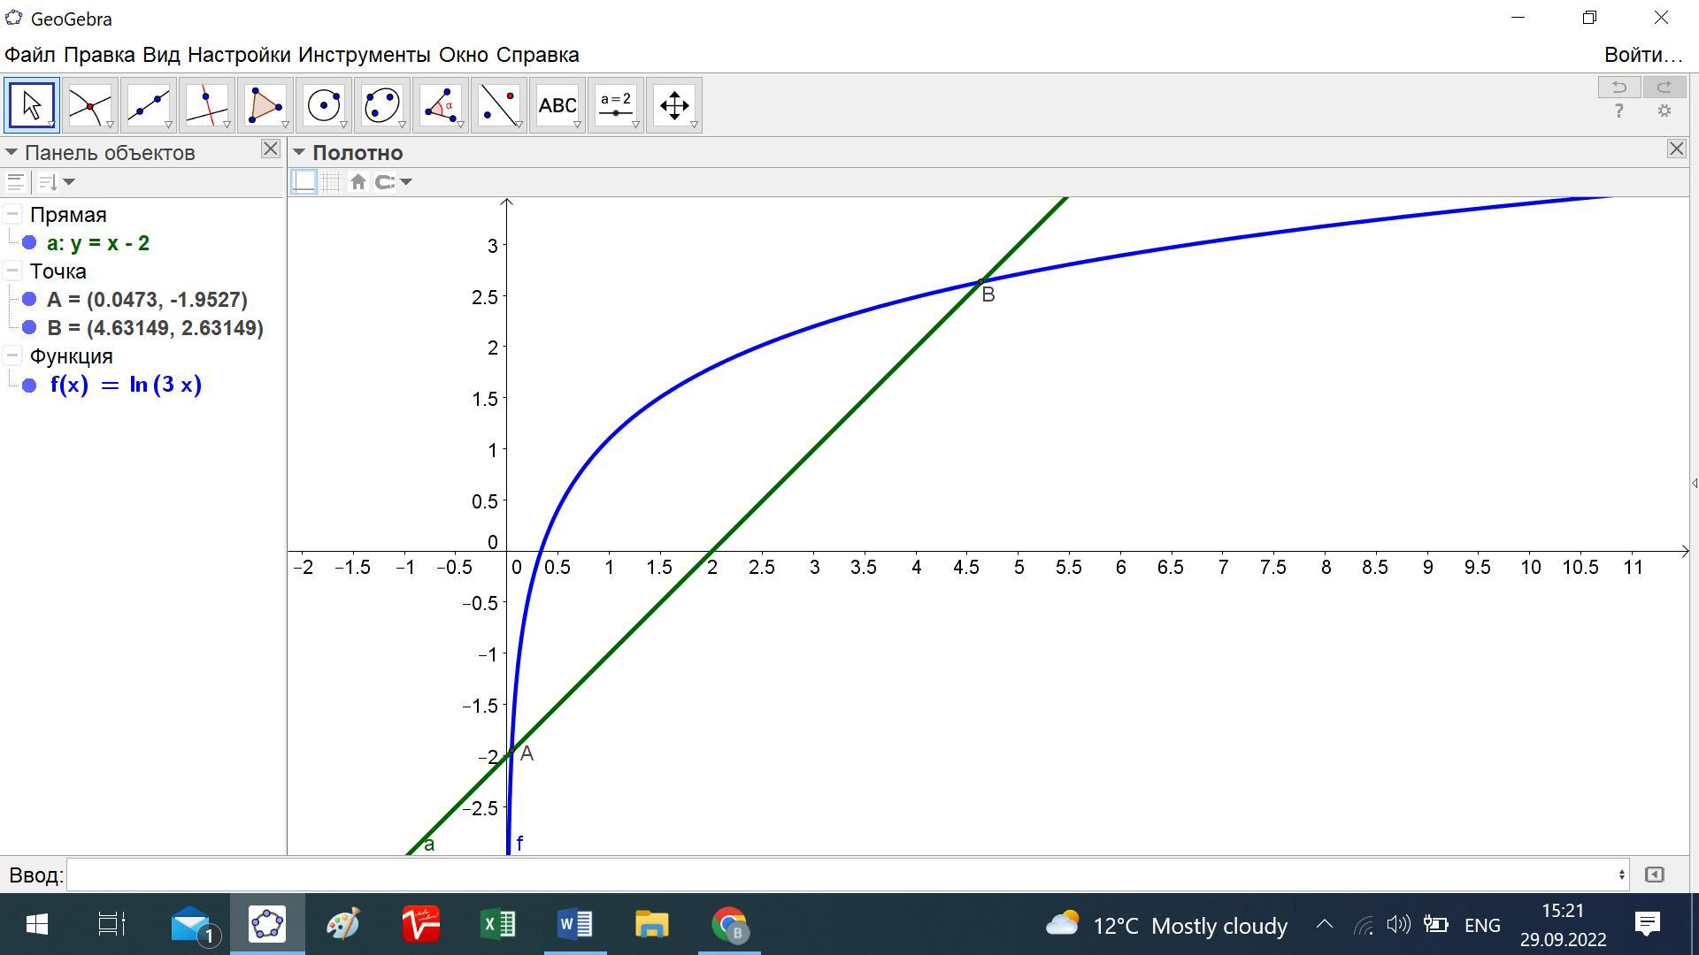Image resolution: width=1699 pixels, height=955 pixels.
Task: Open the Инструменты menu
Action: (364, 55)
